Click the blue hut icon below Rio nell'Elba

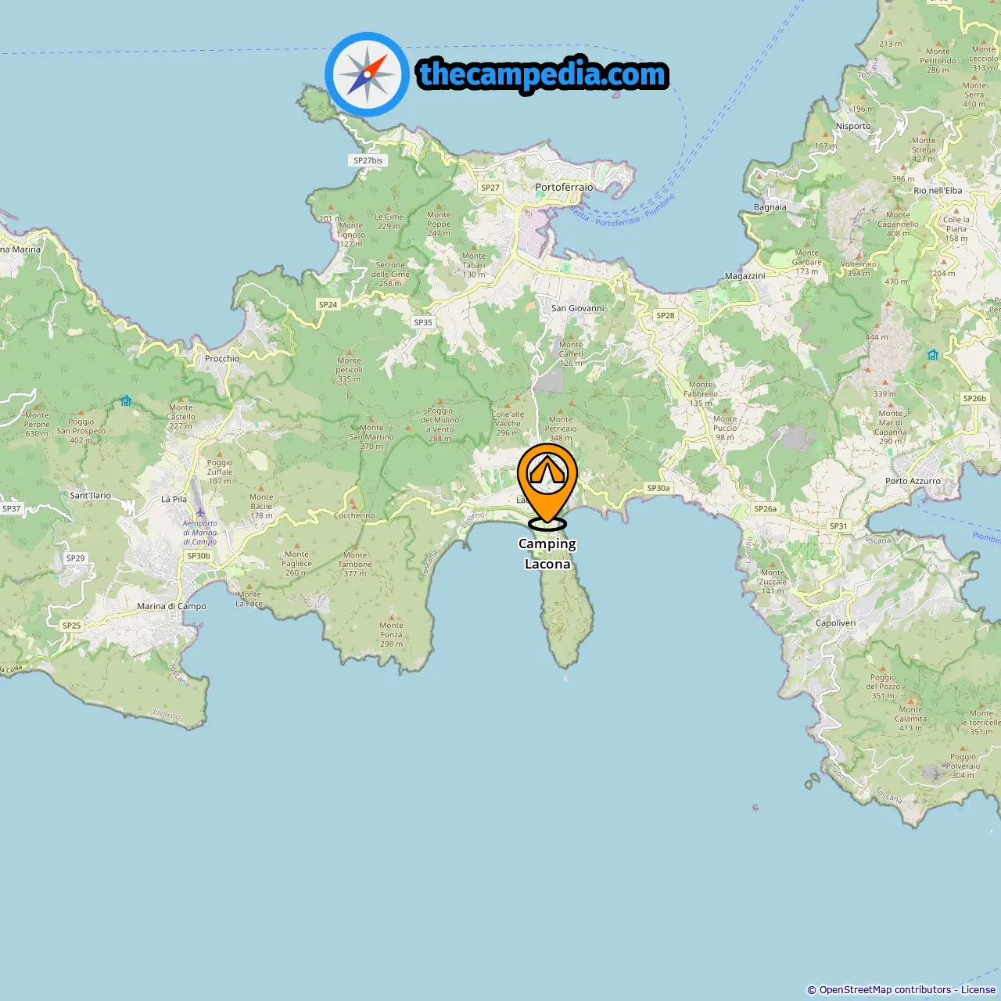coord(932,355)
